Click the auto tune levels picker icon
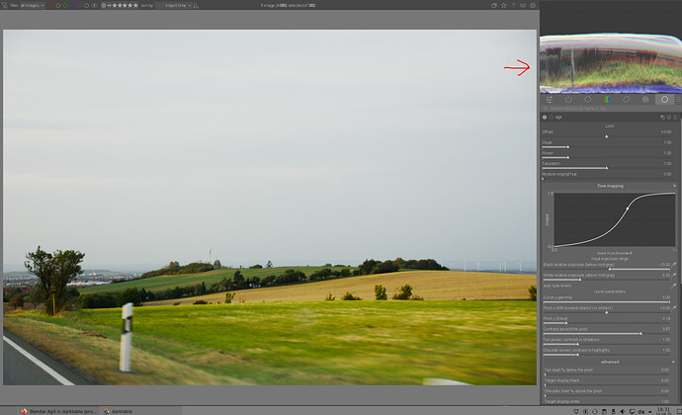682x415 pixels. pos(674,285)
